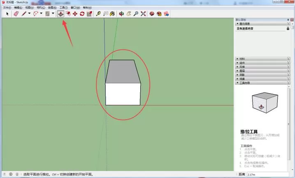Collapse the 工具向导 (Instructor) panel
The width and height of the screenshot is (295, 178).
click(262, 83)
